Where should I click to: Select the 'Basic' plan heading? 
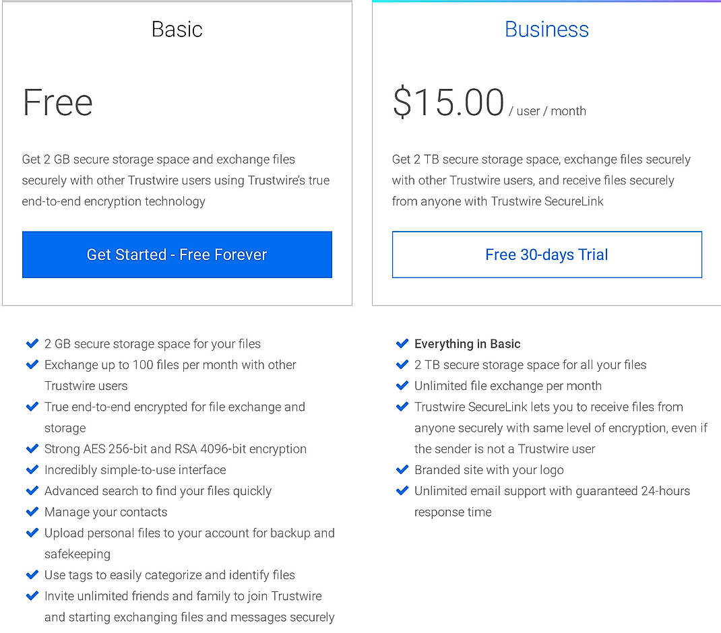(177, 29)
